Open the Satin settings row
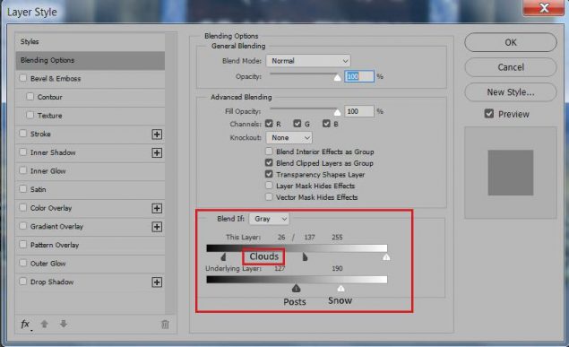The width and height of the screenshot is (569, 347). pos(90,189)
